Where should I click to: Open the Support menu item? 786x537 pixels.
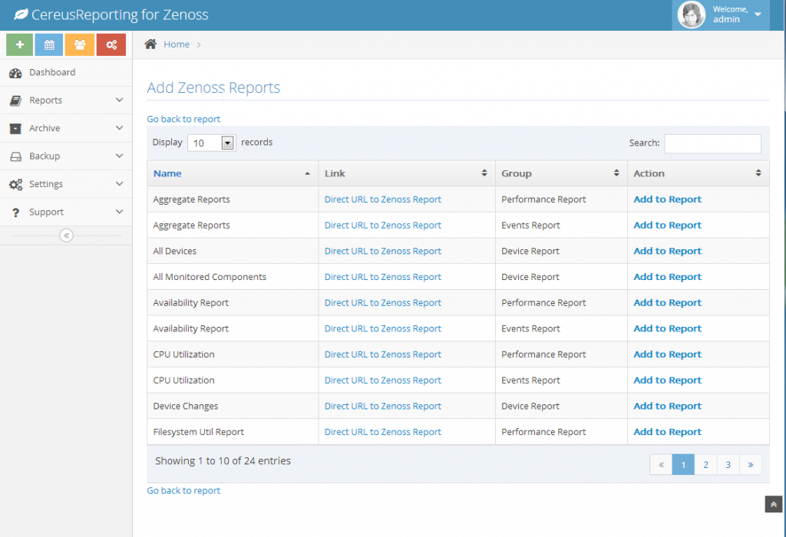tap(66, 212)
